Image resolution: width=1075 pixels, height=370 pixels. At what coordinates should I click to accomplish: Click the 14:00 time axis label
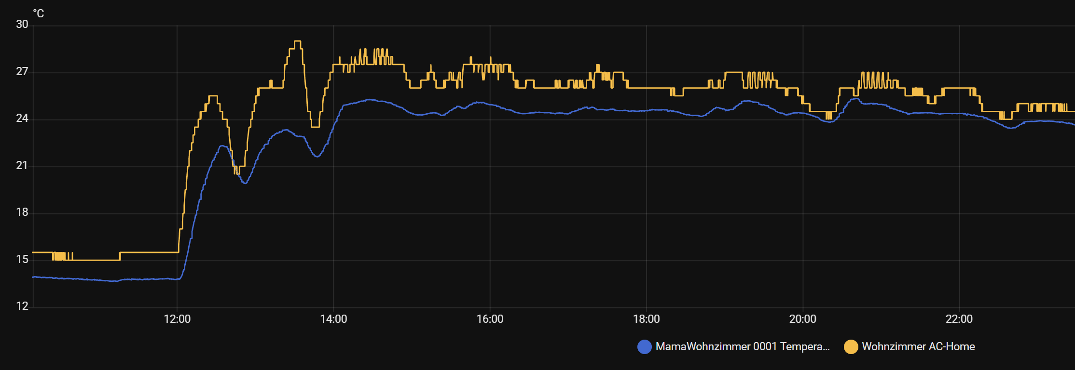(x=333, y=319)
